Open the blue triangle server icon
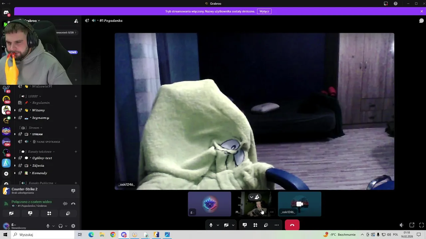The height and width of the screenshot is (239, 426). 6,163
